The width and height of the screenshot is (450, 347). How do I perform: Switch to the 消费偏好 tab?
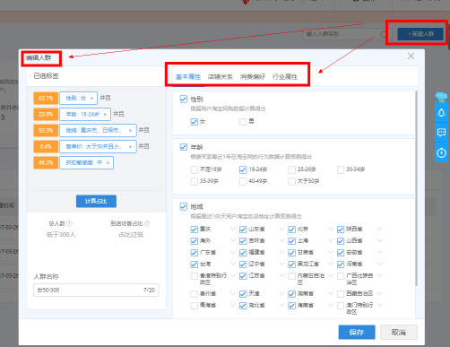253,77
